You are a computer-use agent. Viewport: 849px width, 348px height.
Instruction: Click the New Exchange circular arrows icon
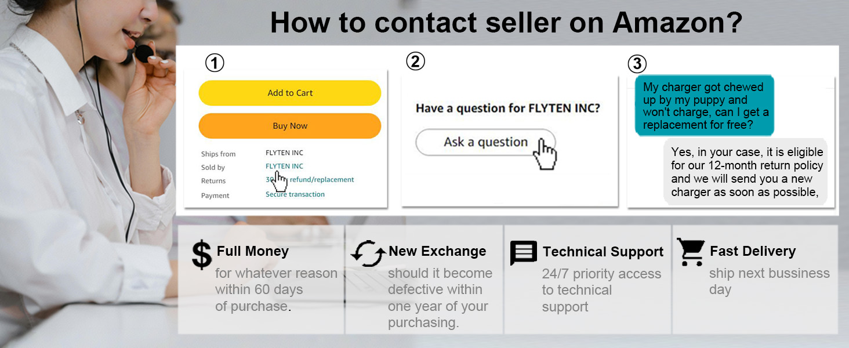[368, 254]
